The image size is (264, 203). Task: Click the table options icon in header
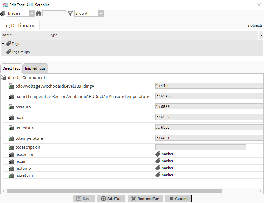click(261, 35)
